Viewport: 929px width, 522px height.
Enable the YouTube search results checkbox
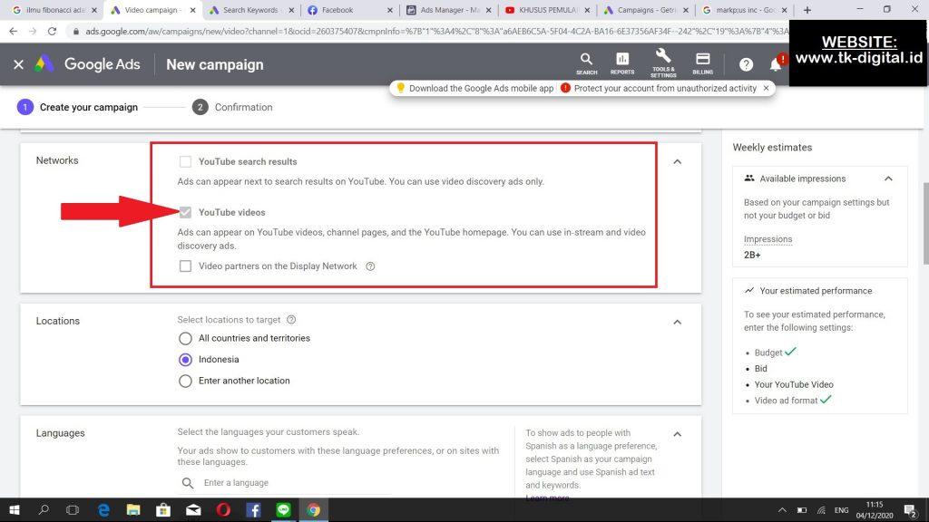point(185,162)
